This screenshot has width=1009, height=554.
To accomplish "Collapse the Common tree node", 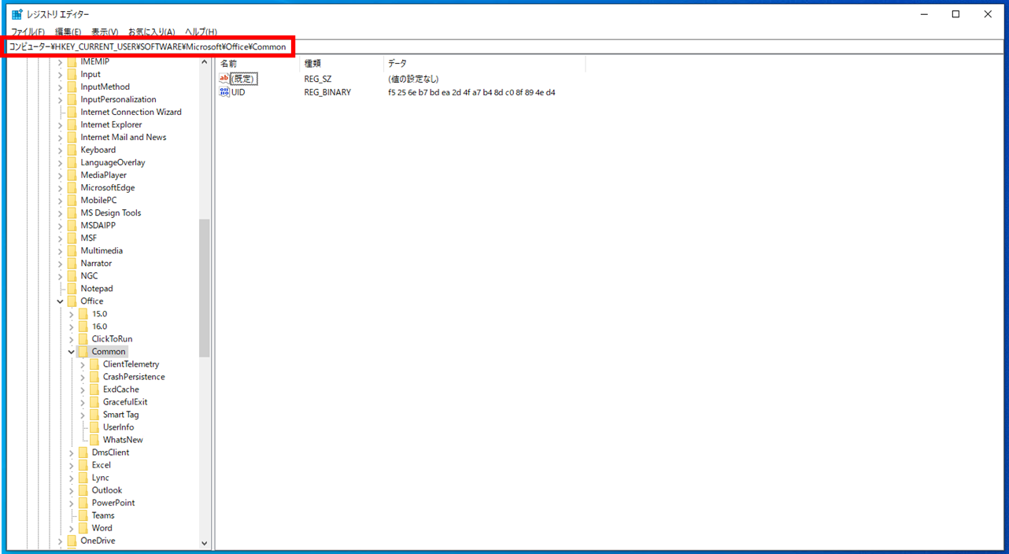I will (x=72, y=351).
